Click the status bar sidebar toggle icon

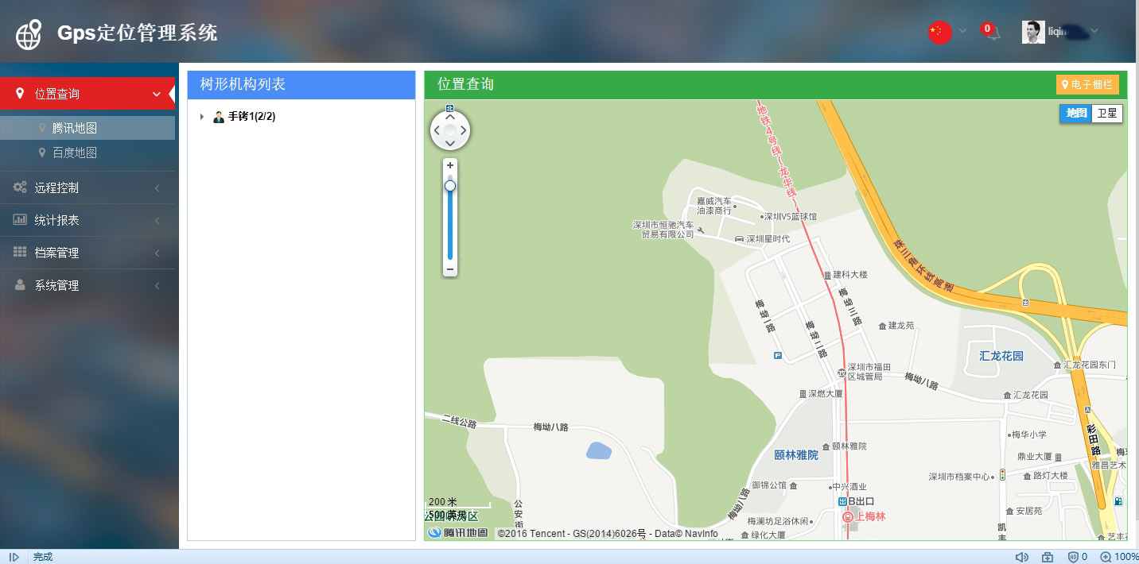point(14,557)
